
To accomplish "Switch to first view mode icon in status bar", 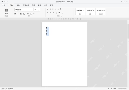I will [109, 89].
